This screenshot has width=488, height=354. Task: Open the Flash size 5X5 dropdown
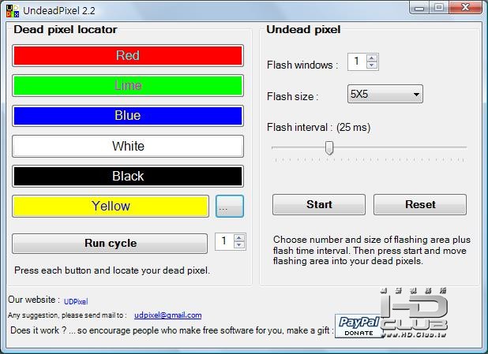pos(385,94)
